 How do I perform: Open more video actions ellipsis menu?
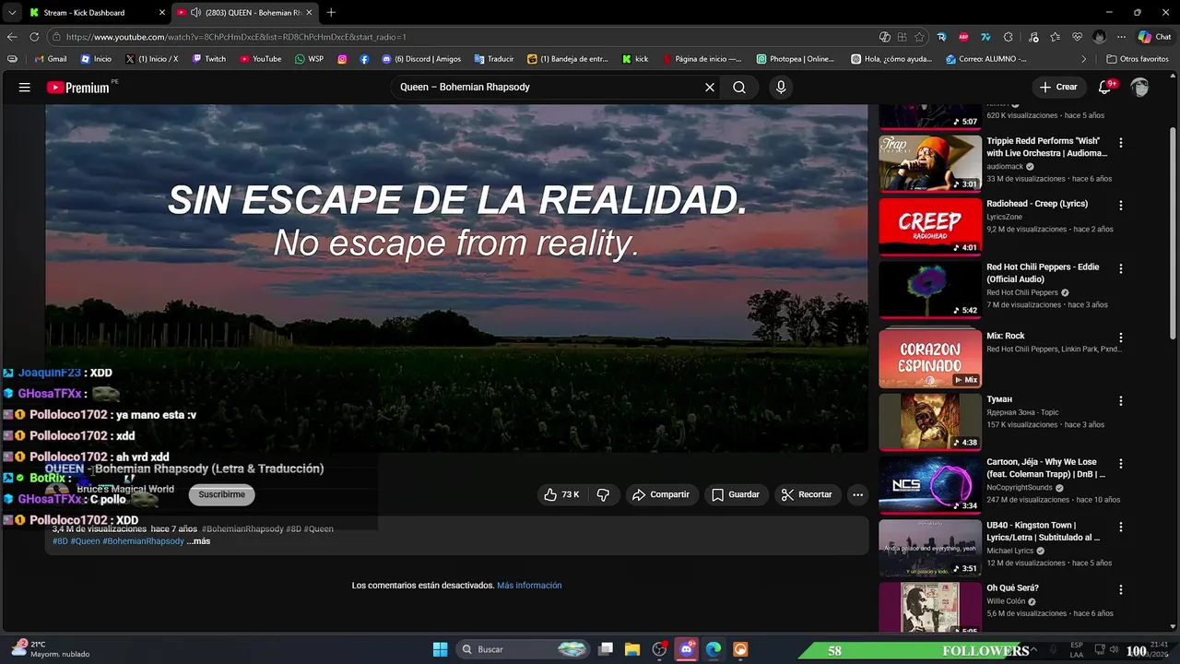point(857,495)
